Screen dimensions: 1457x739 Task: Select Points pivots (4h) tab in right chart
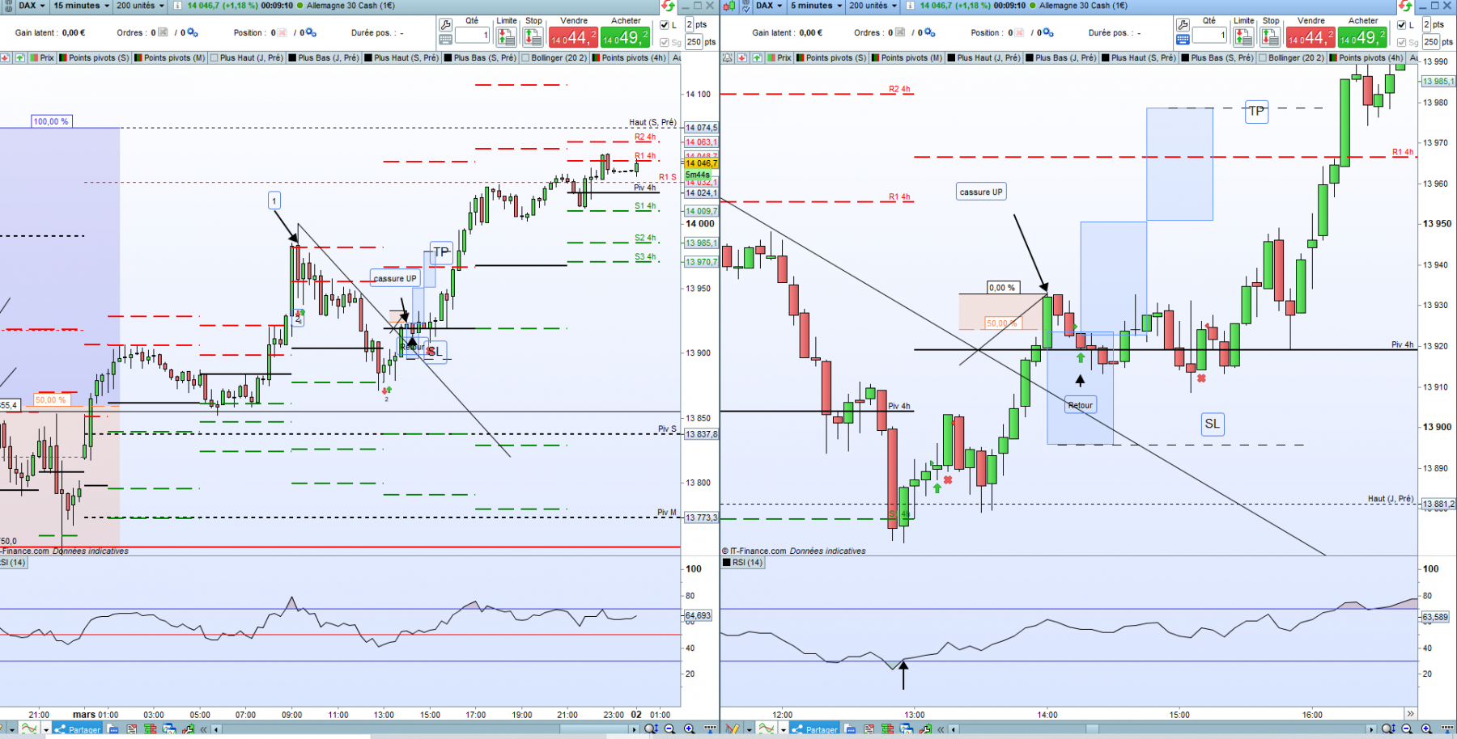(1366, 57)
